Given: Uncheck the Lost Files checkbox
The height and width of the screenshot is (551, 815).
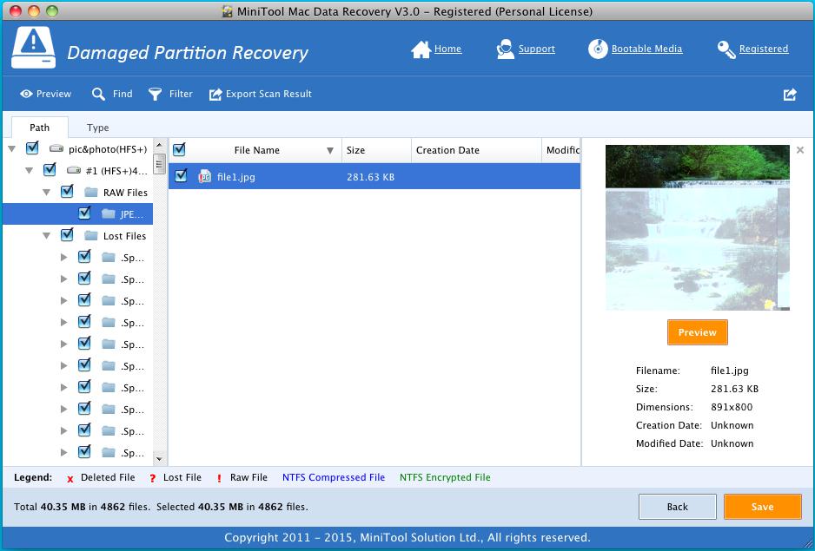Looking at the screenshot, I should [67, 235].
